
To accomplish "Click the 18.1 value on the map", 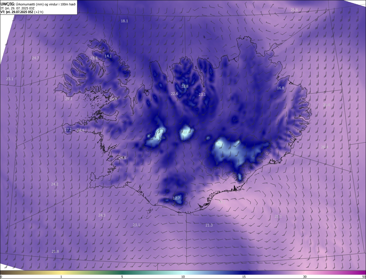I will pos(124,21).
